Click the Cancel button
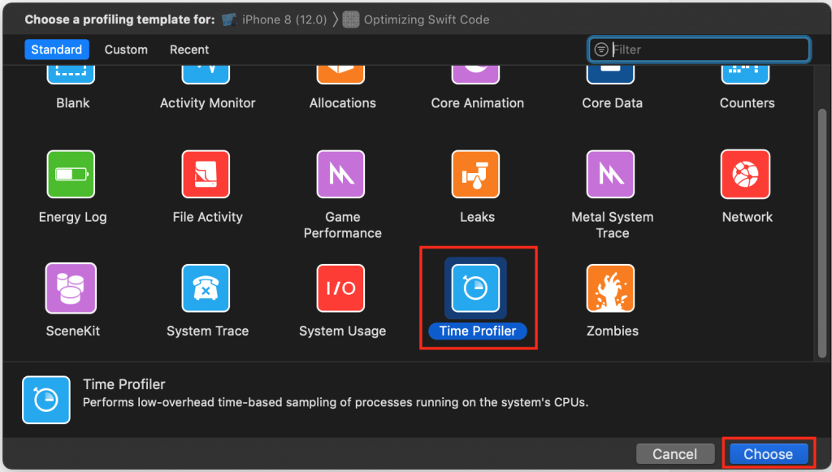The height and width of the screenshot is (472, 832). coord(674,454)
